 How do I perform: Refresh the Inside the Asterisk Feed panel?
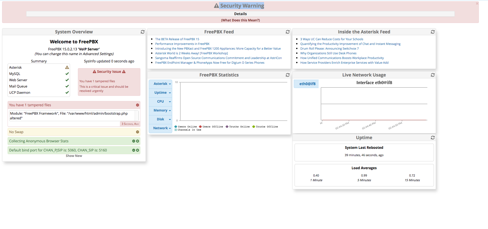click(x=433, y=32)
